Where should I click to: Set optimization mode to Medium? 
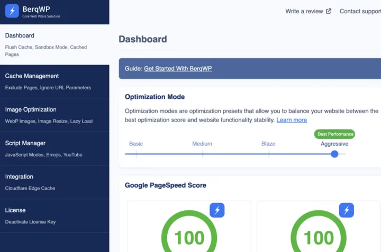point(202,144)
